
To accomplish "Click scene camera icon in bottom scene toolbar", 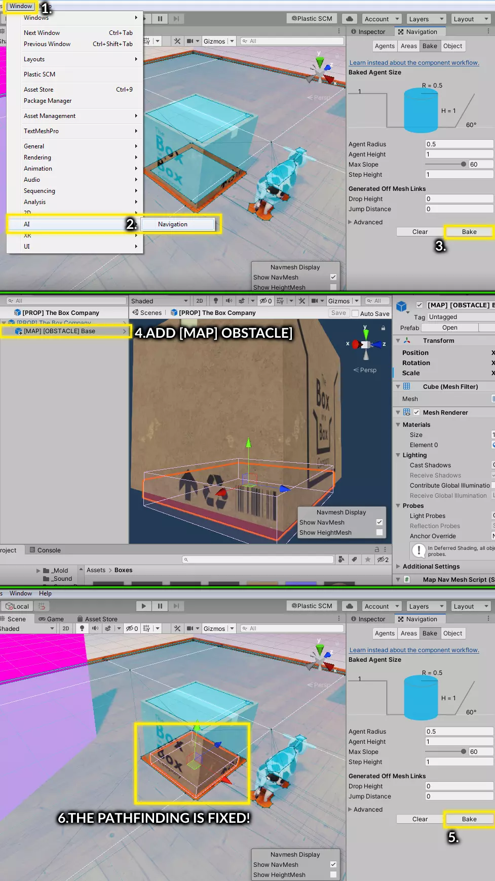I will point(189,628).
